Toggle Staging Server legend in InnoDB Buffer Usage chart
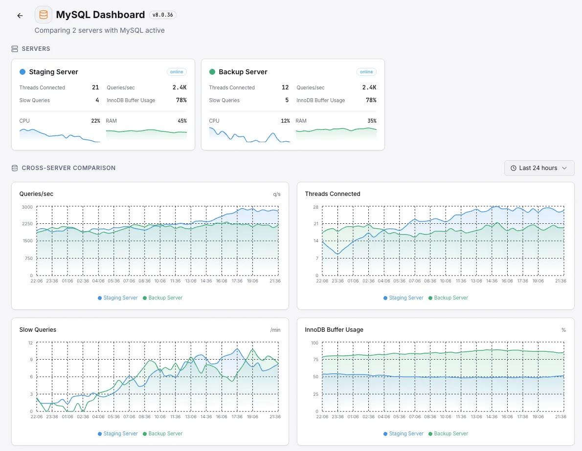 [403, 433]
